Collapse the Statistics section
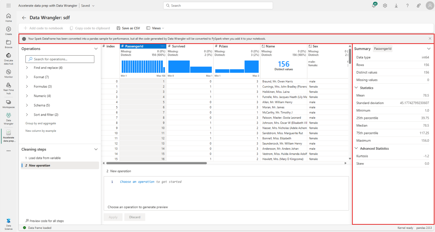 357,88
